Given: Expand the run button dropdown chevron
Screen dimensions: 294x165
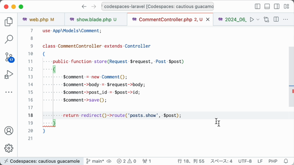Looking at the screenshot, I should click(258, 19).
